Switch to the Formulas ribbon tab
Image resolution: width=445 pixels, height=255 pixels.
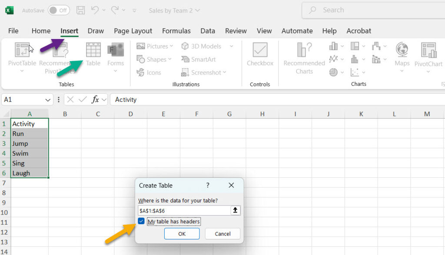tap(176, 31)
